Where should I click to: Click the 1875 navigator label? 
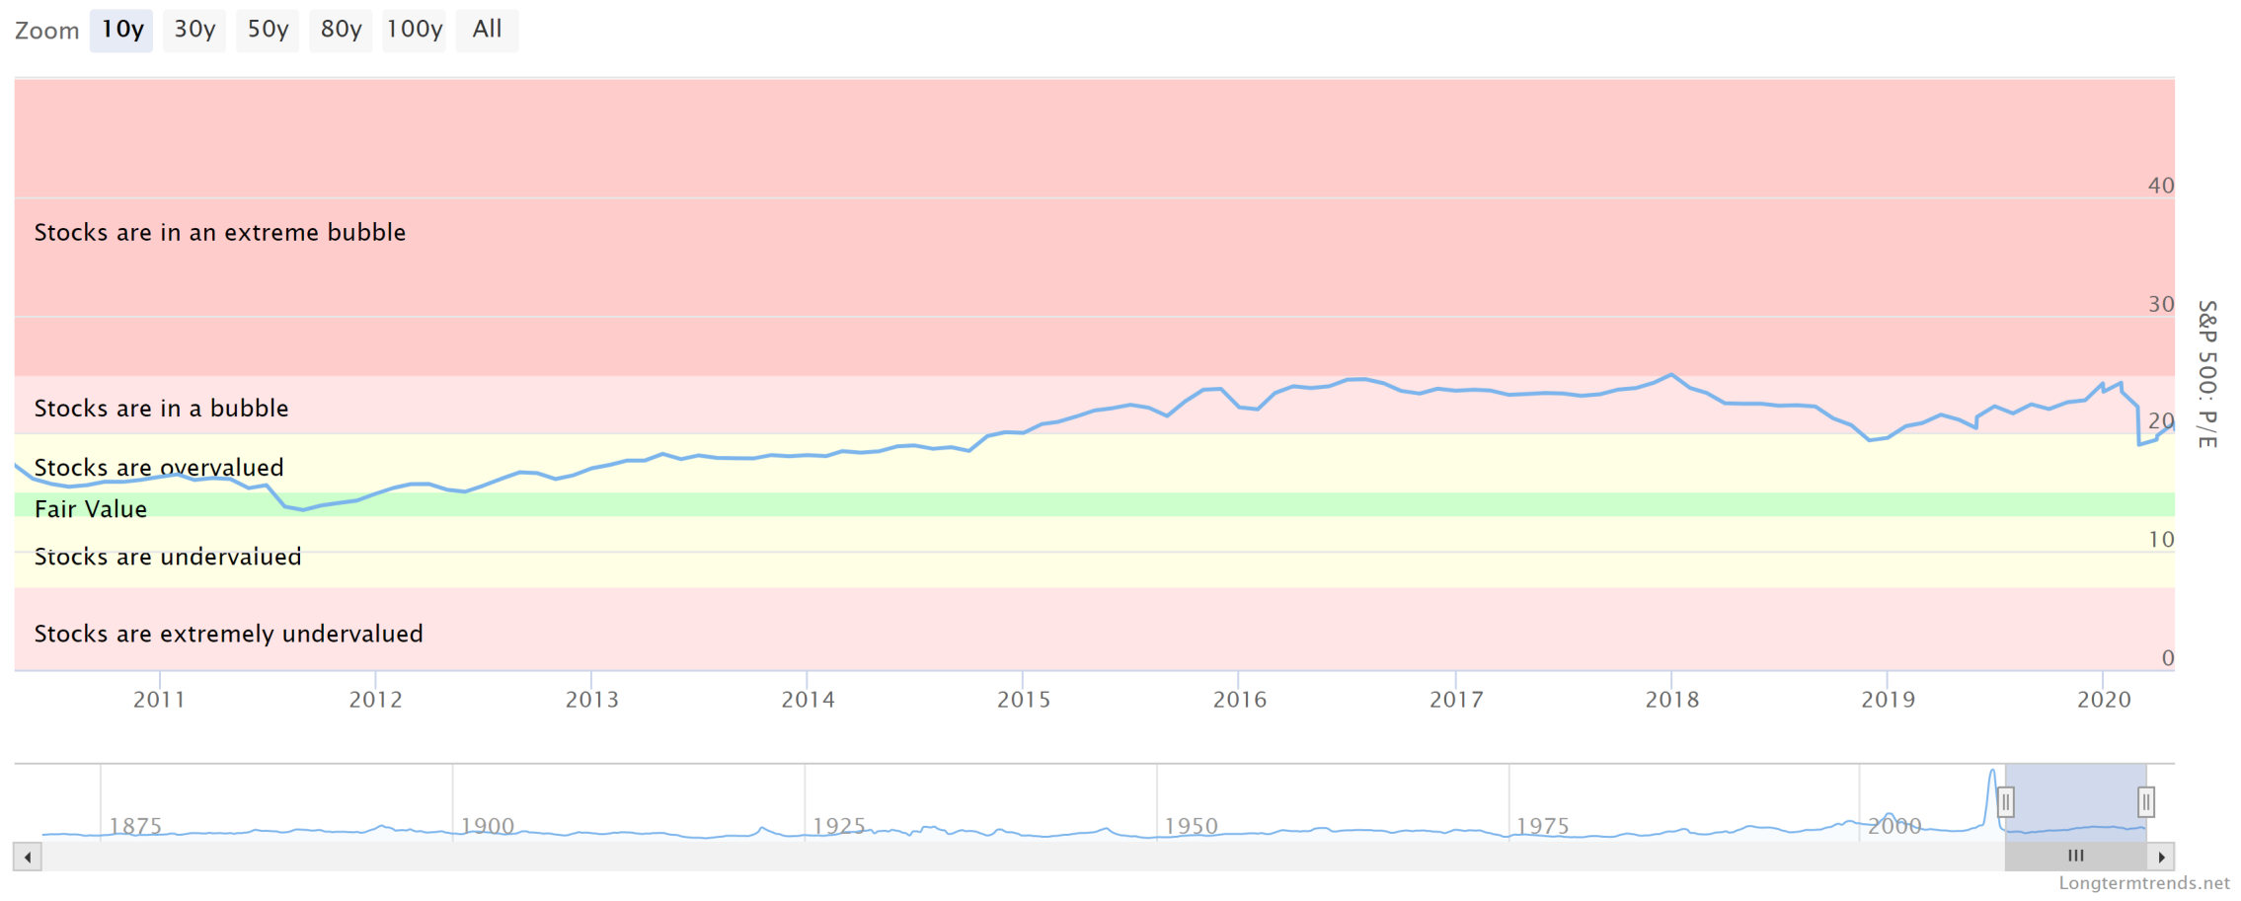tap(135, 826)
